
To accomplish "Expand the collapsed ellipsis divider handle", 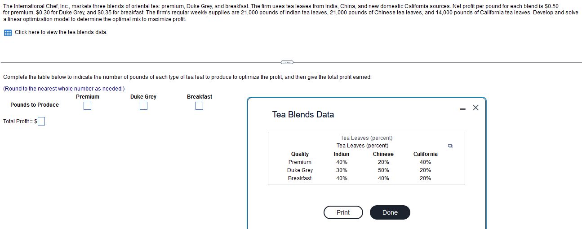I will tap(286, 62).
